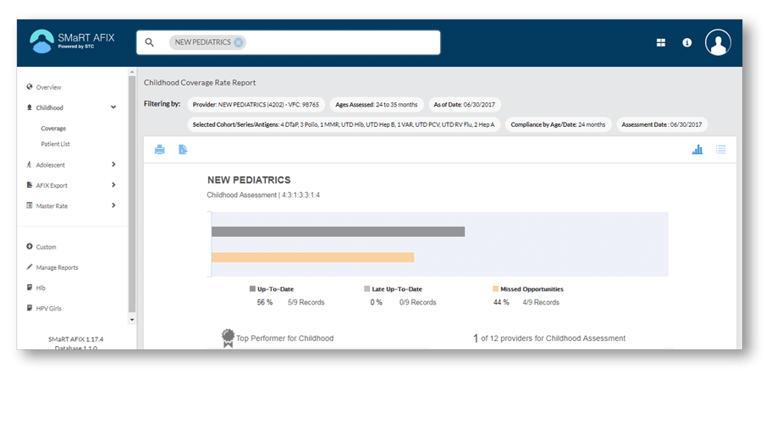Click the HPV Girls report icon

(30, 308)
